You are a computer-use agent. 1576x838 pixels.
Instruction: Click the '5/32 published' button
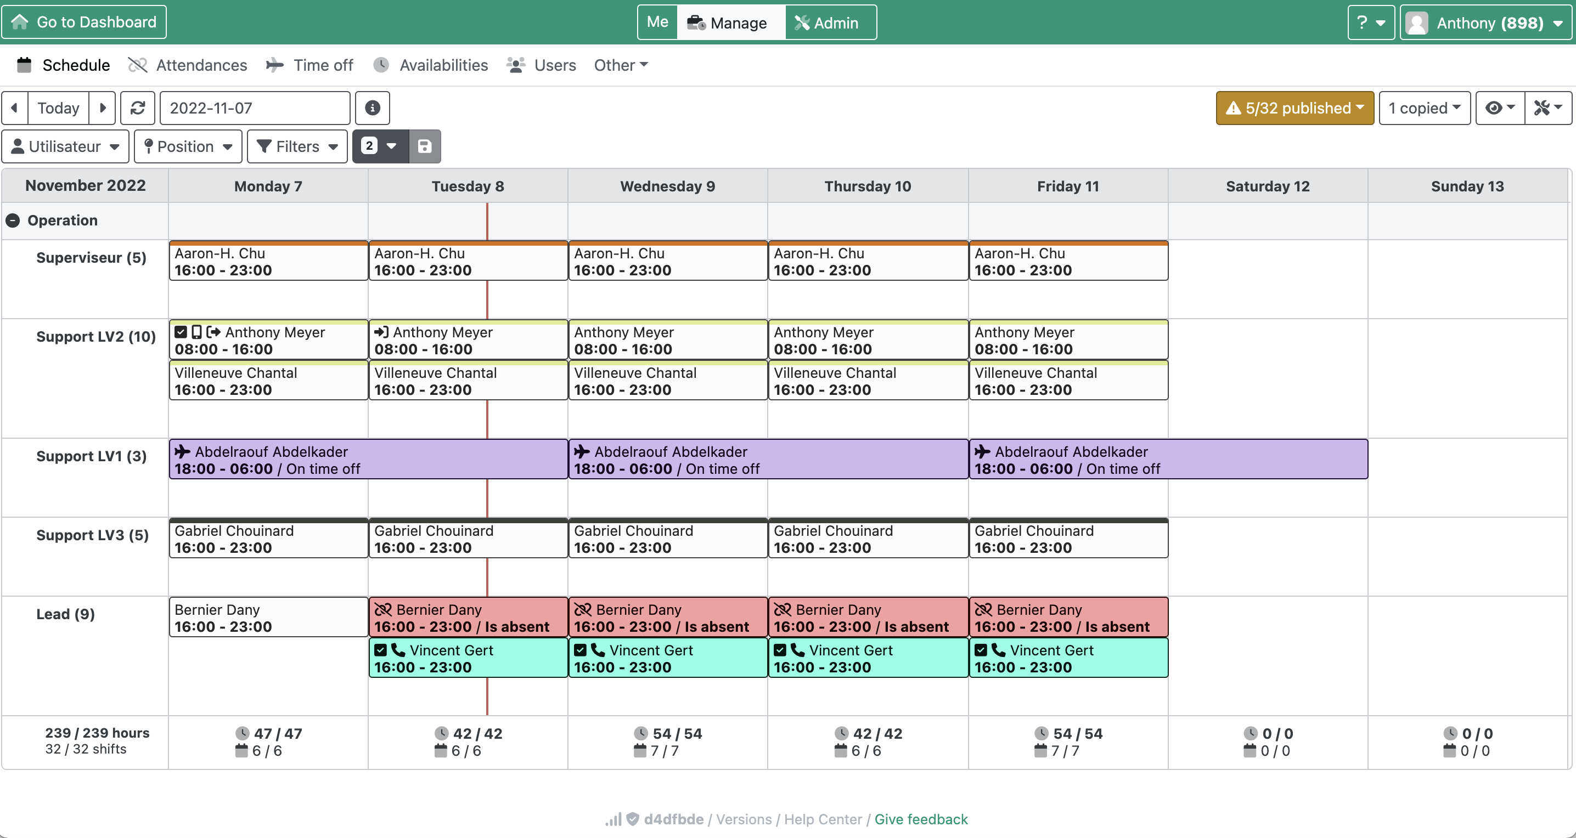(1294, 107)
